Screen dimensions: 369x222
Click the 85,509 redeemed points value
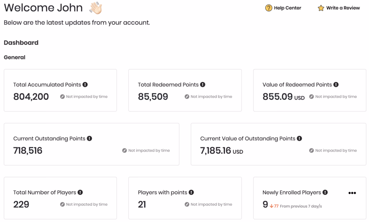[153, 97]
